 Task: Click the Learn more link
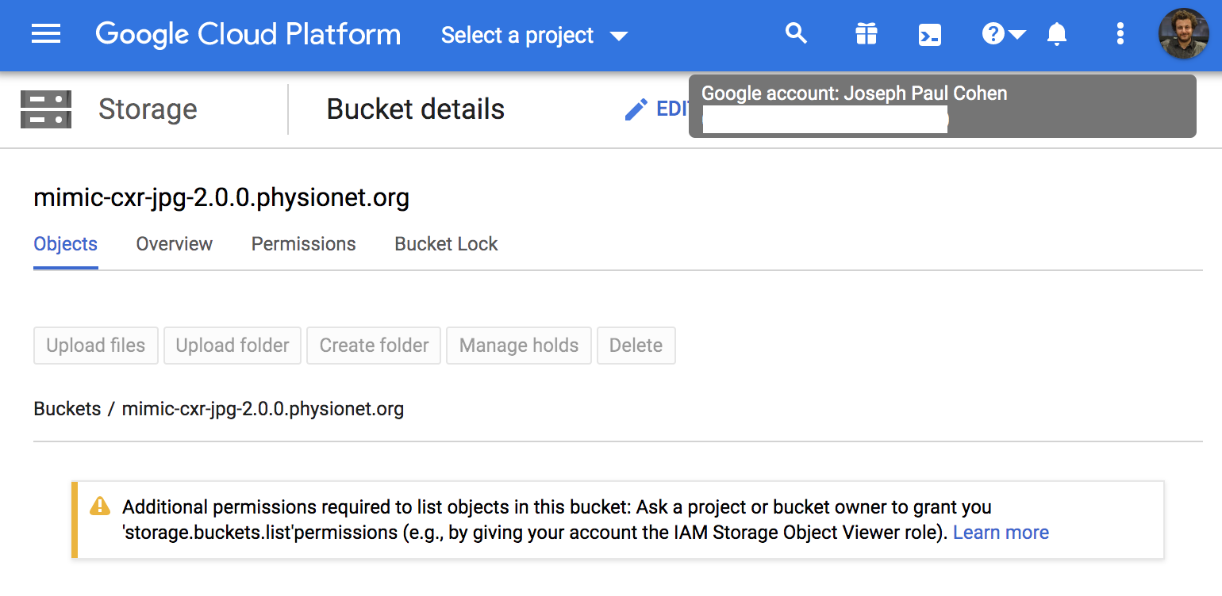tap(1000, 532)
